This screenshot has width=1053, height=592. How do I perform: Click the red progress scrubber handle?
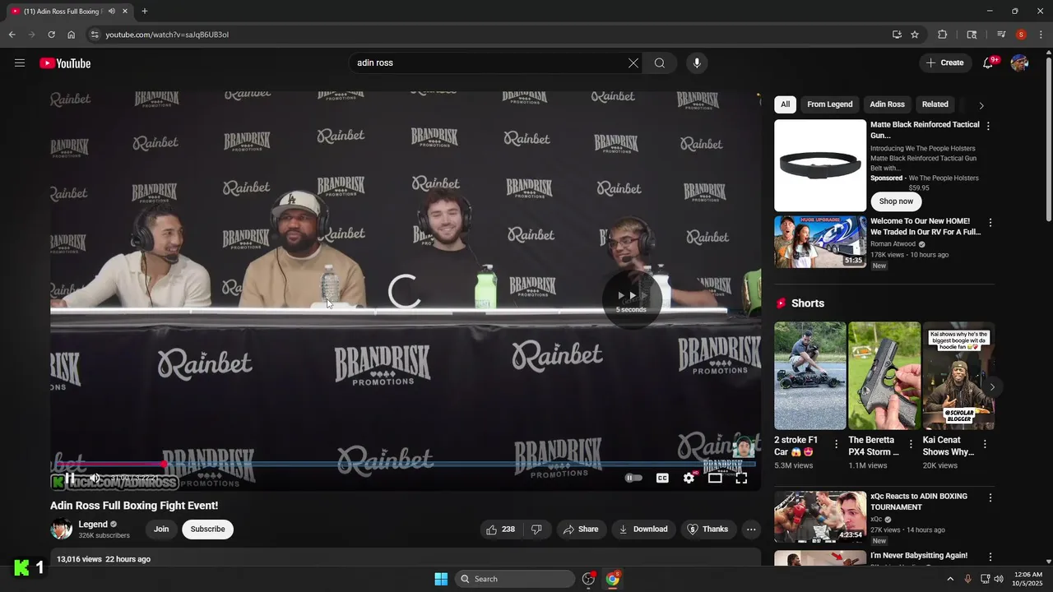click(164, 464)
